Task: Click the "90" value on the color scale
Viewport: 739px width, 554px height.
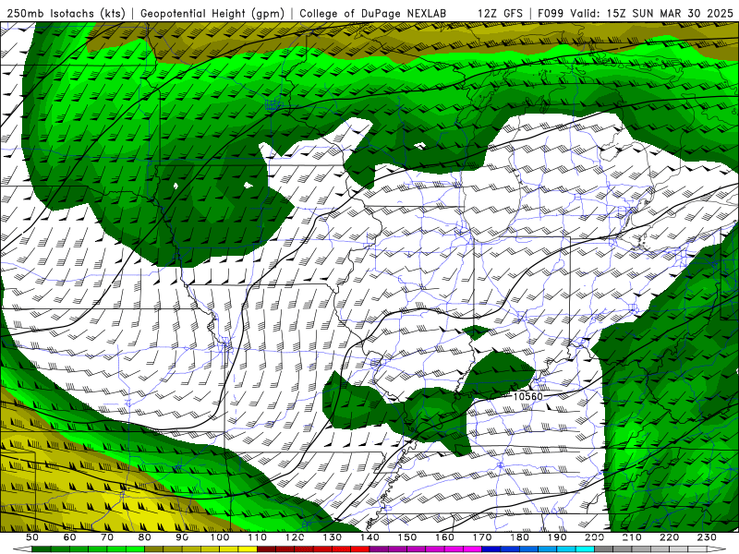Action: pos(182,537)
